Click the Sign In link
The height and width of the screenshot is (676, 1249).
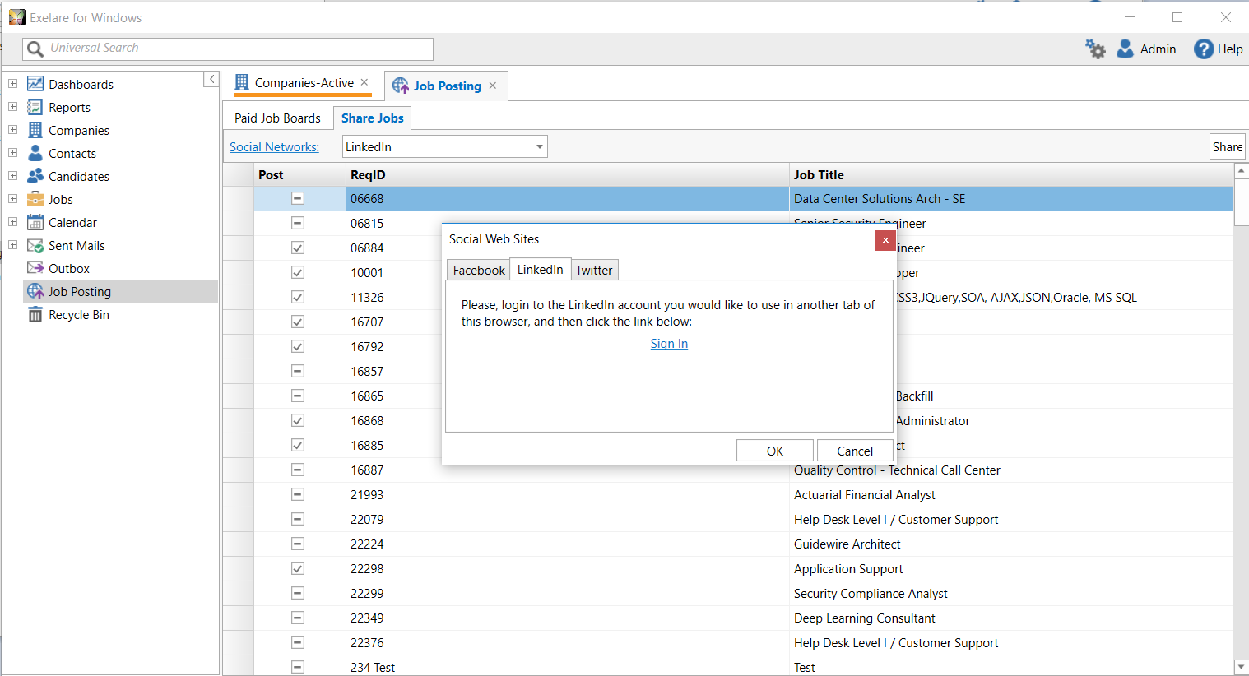click(x=669, y=344)
